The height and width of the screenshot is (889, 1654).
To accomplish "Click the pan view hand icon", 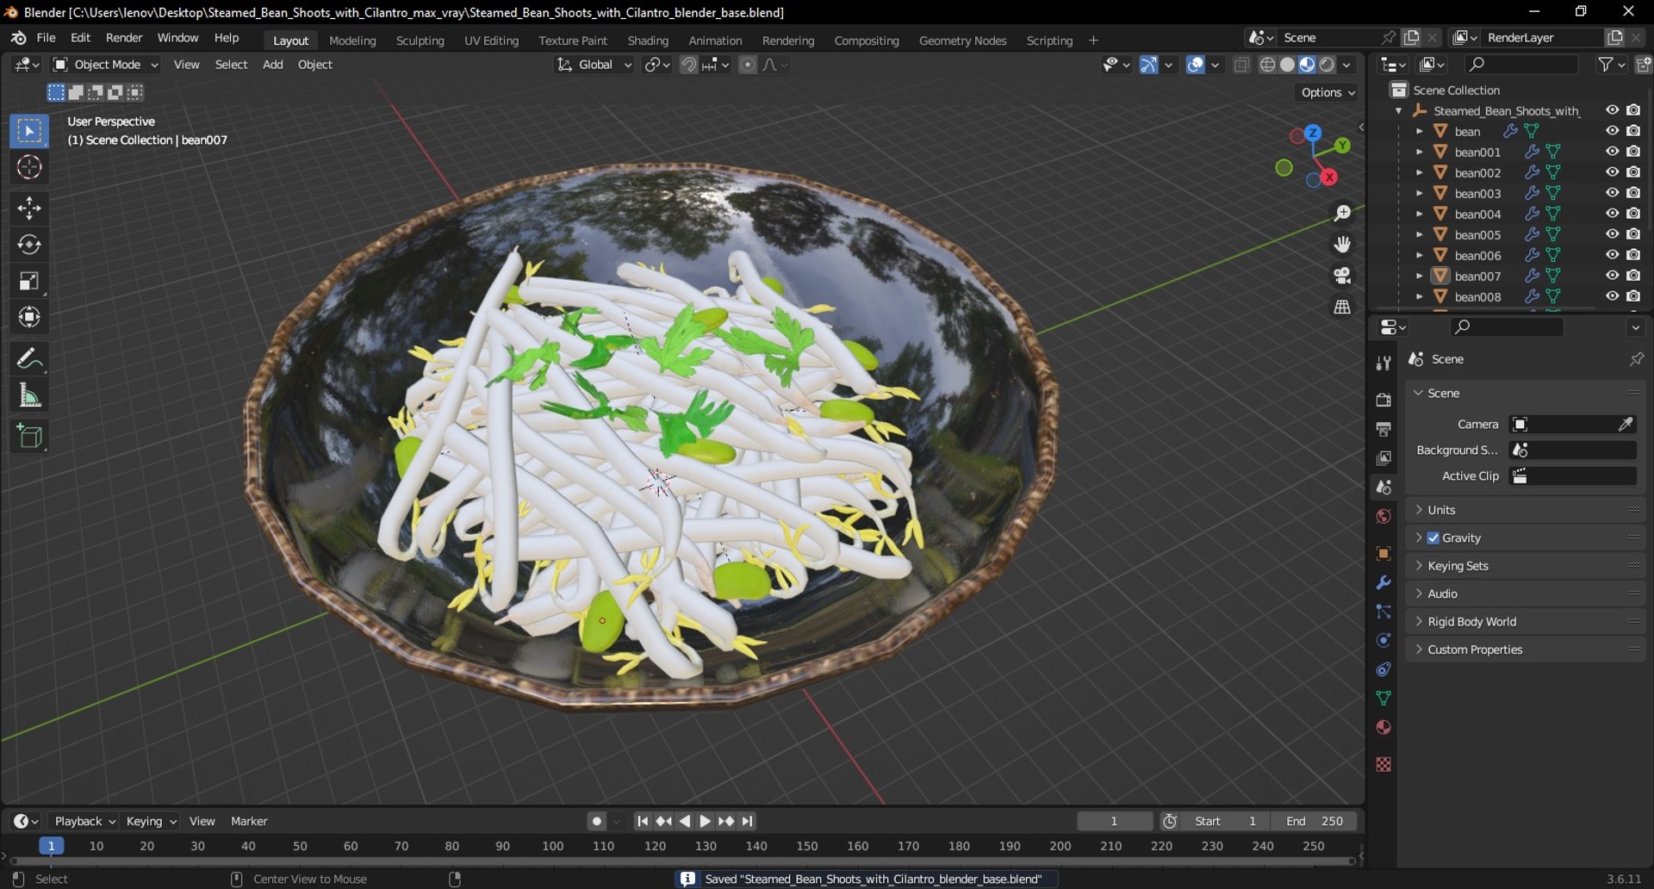I will click(1342, 245).
